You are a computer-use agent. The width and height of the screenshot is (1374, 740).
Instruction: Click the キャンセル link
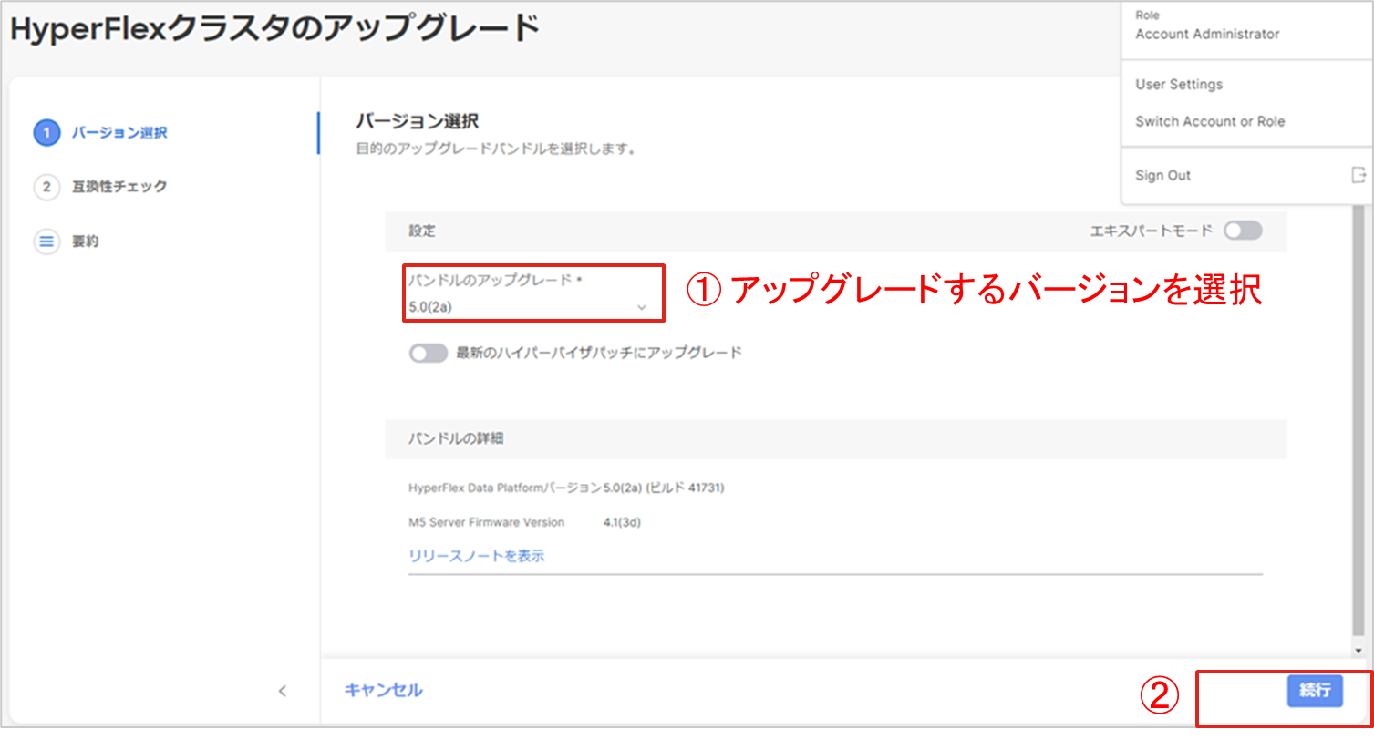(x=383, y=691)
